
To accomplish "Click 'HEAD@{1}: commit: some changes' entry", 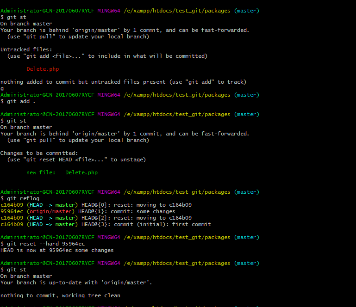I will tap(127, 211).
